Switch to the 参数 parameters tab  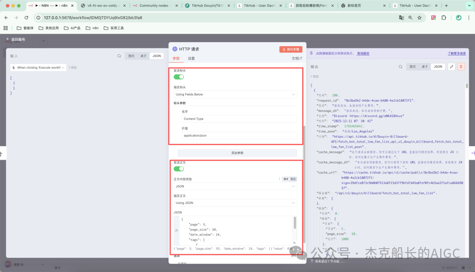(x=176, y=58)
